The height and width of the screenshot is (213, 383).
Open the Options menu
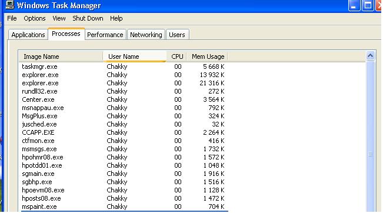[35, 18]
